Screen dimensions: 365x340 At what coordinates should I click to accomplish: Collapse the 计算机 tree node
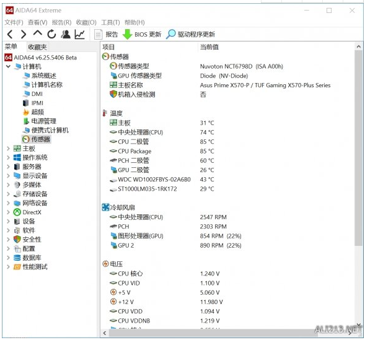(8, 66)
